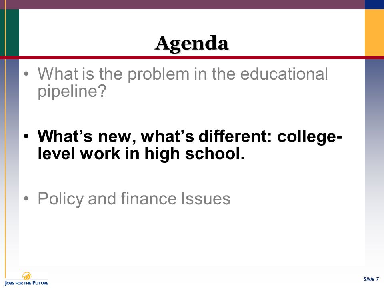This screenshot has width=384, height=288.
Task: Click the Slide 7 page number label
Action: click(371, 279)
